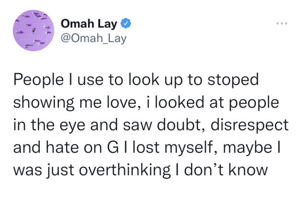Click the blue verified checkmark badge
302x201 pixels.
126,23
